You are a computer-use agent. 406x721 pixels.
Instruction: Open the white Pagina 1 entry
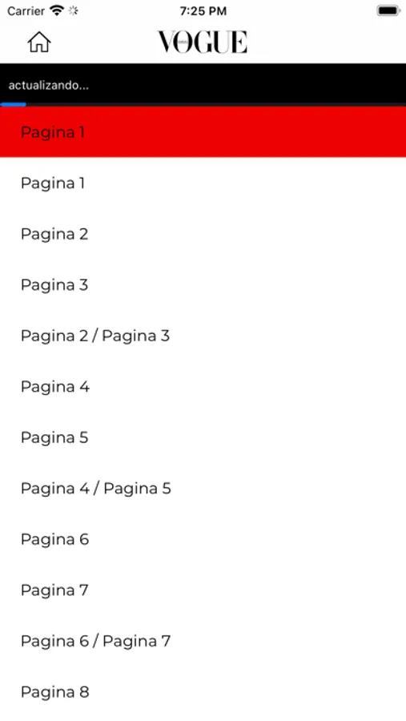point(203,183)
